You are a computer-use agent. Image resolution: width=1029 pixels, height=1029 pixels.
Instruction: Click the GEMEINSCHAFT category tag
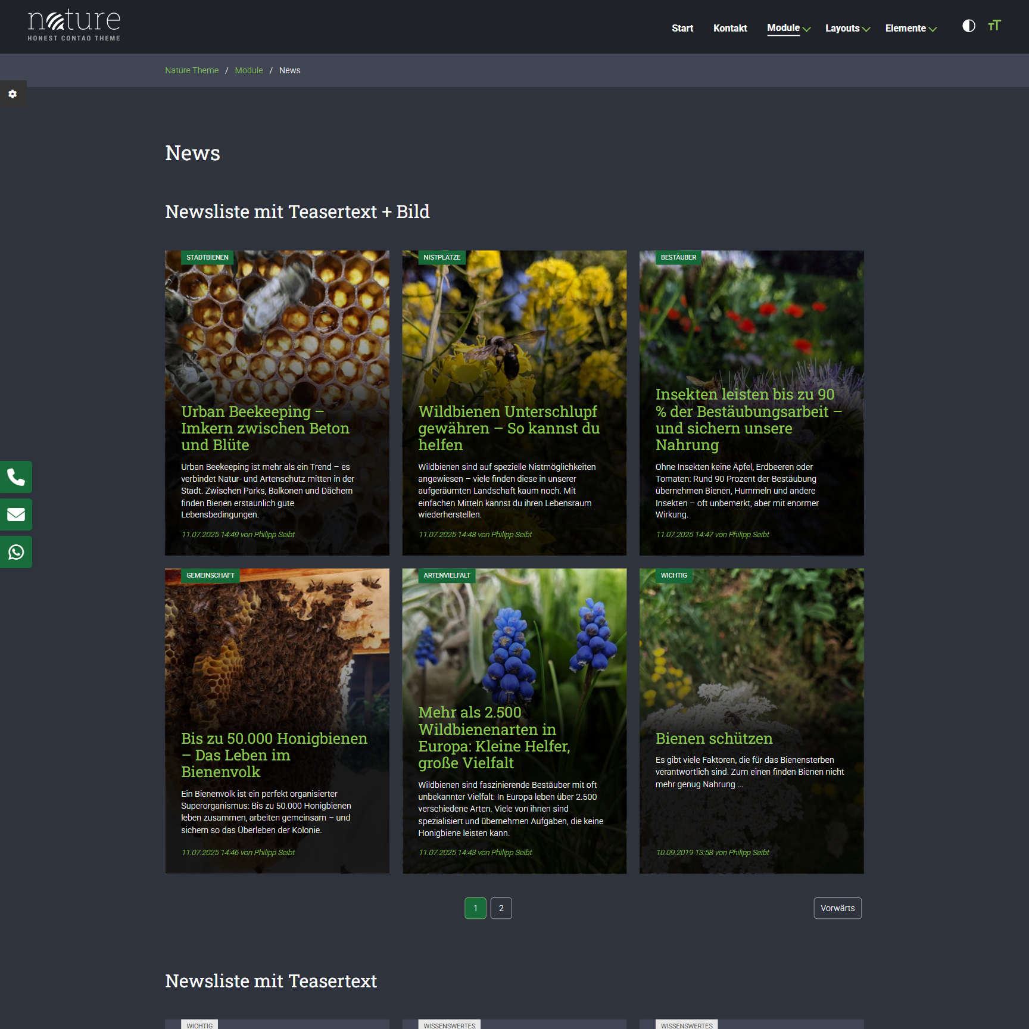pyautogui.click(x=210, y=575)
